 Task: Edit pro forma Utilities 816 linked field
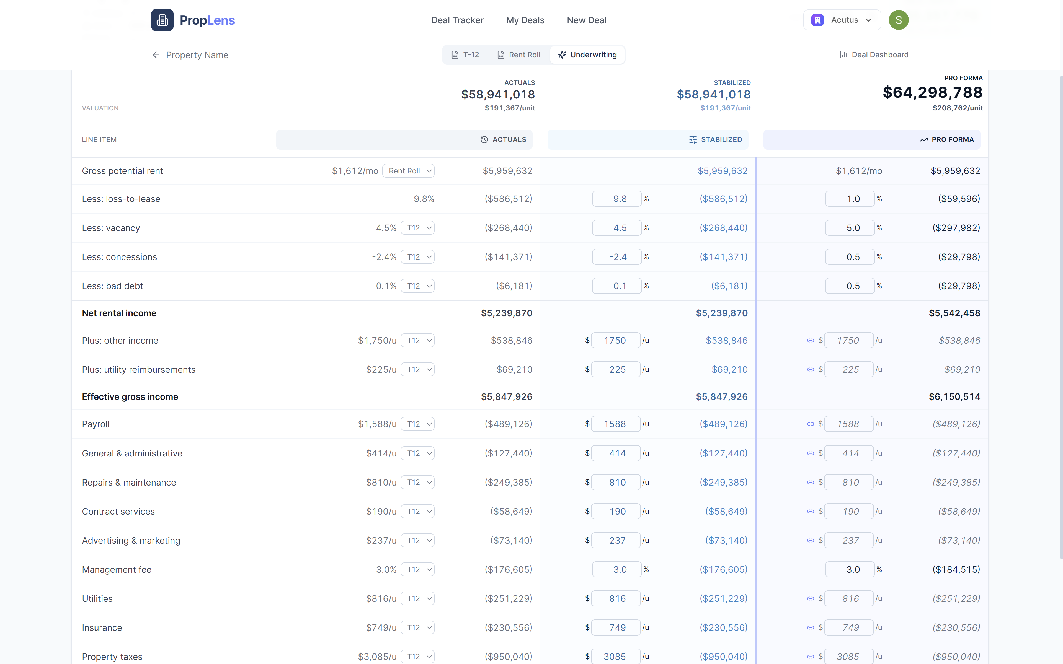849,598
